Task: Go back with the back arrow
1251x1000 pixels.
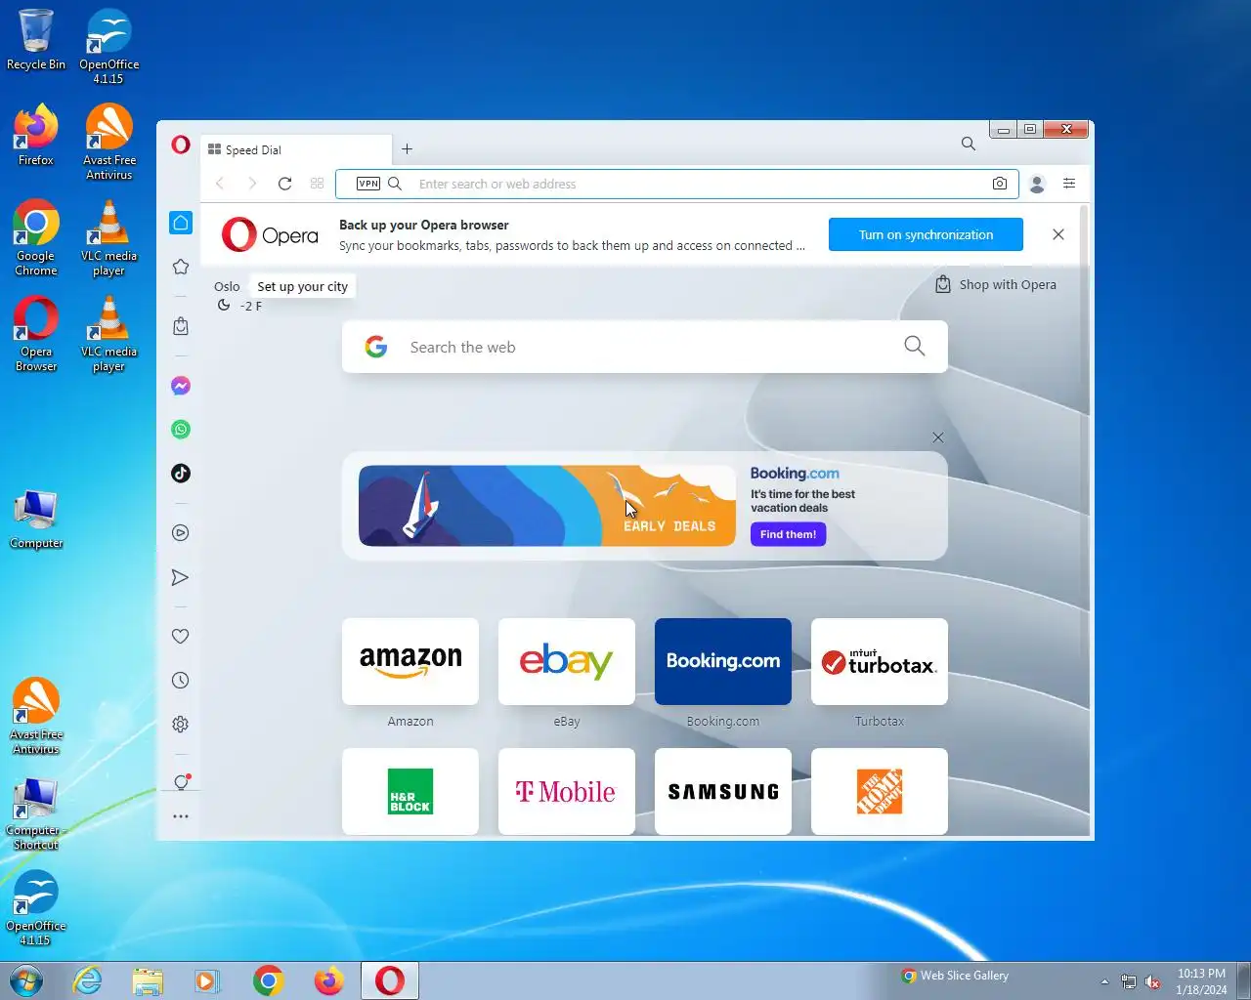Action: point(220,184)
